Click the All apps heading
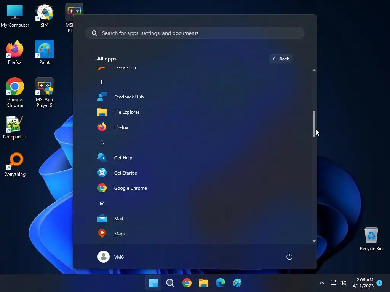 click(107, 59)
